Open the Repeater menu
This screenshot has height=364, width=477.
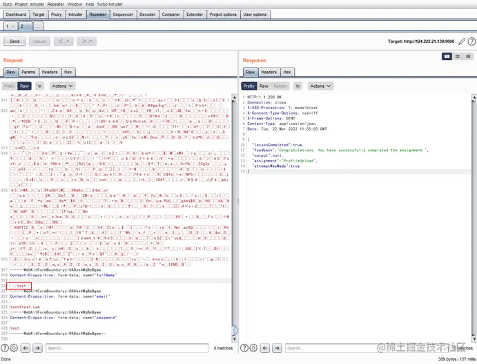(x=56, y=4)
